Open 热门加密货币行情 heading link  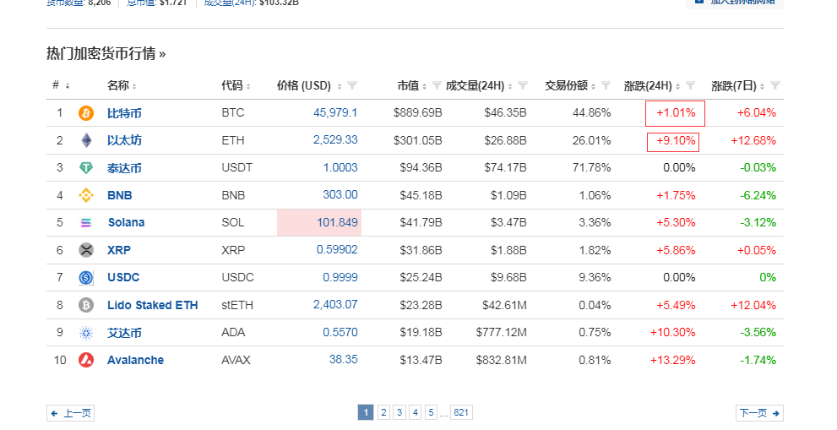106,53
